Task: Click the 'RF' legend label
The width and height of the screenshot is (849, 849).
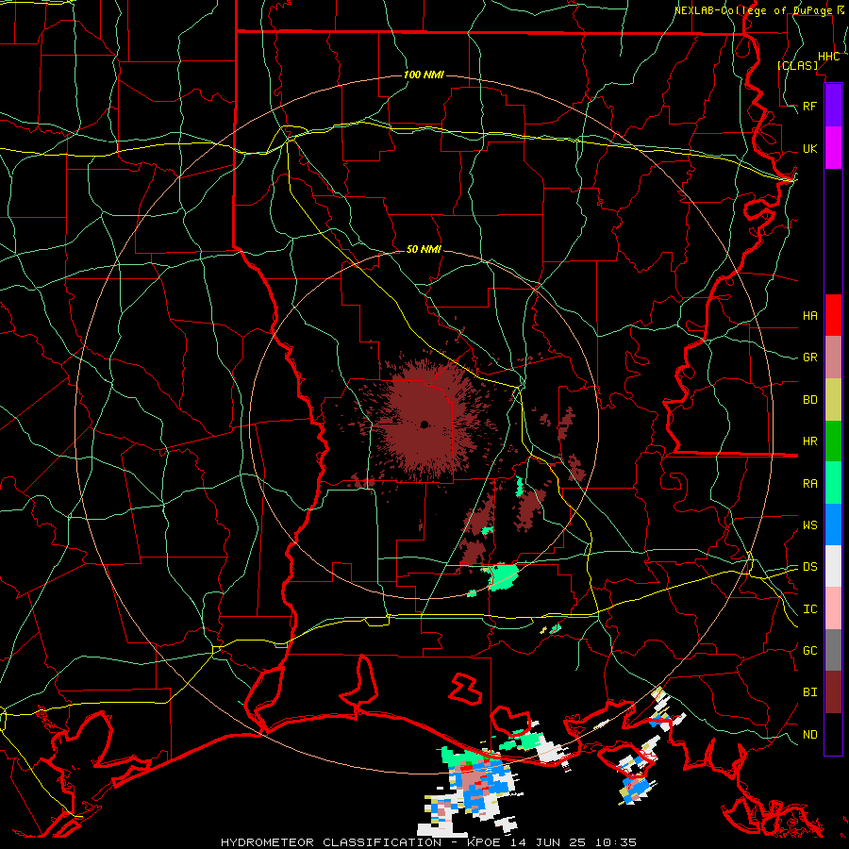Action: 810,106
